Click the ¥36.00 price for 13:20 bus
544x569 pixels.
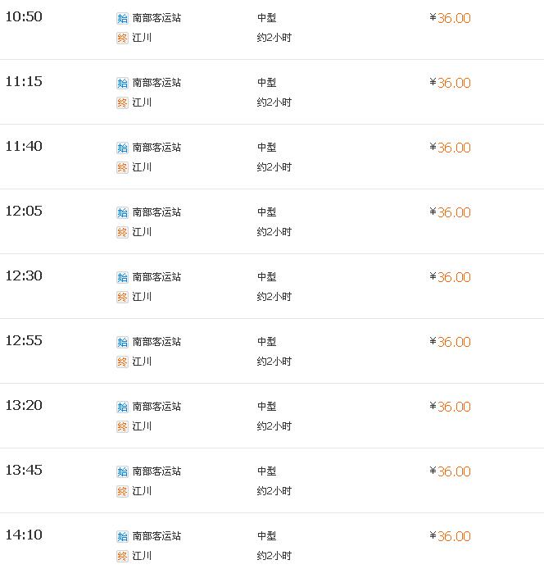click(x=450, y=407)
